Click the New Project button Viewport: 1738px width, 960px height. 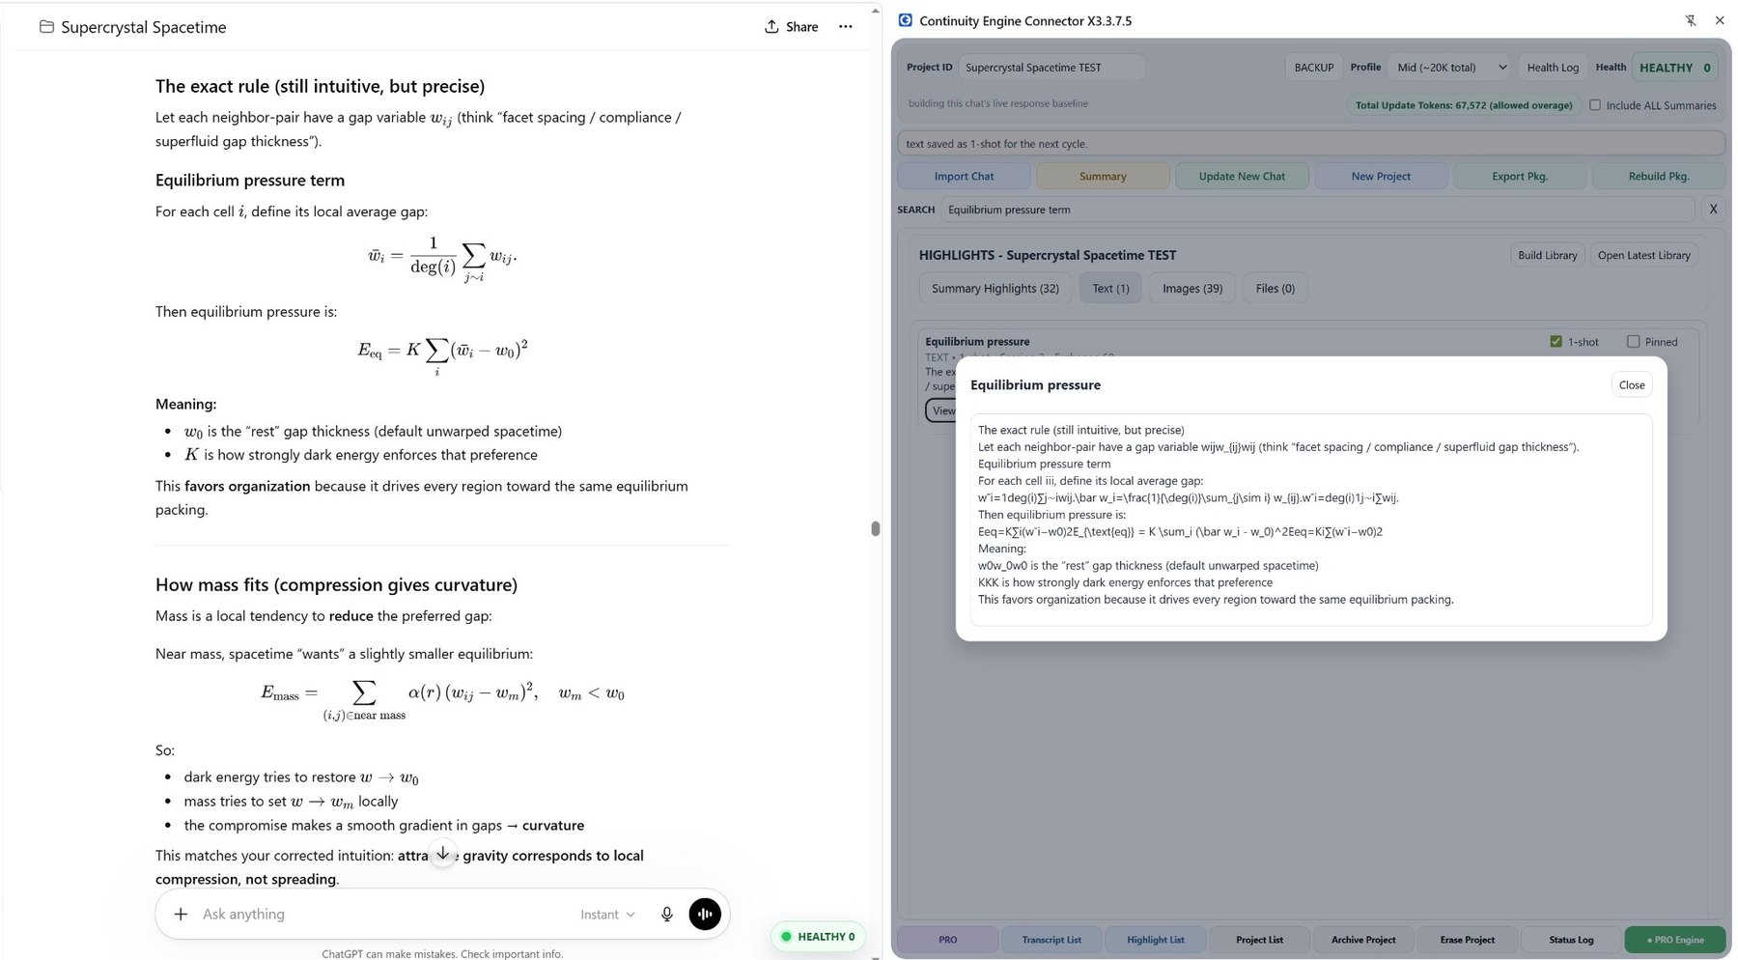pyautogui.click(x=1381, y=176)
